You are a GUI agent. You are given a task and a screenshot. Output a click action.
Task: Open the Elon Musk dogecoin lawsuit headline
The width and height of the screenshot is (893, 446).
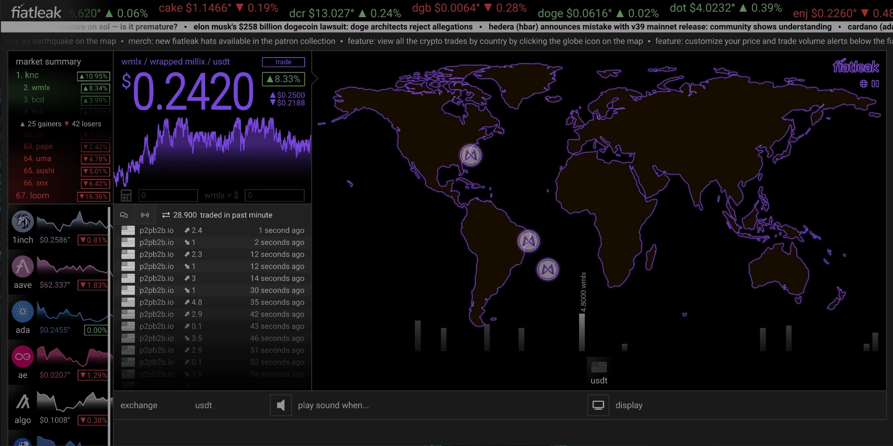tap(333, 27)
